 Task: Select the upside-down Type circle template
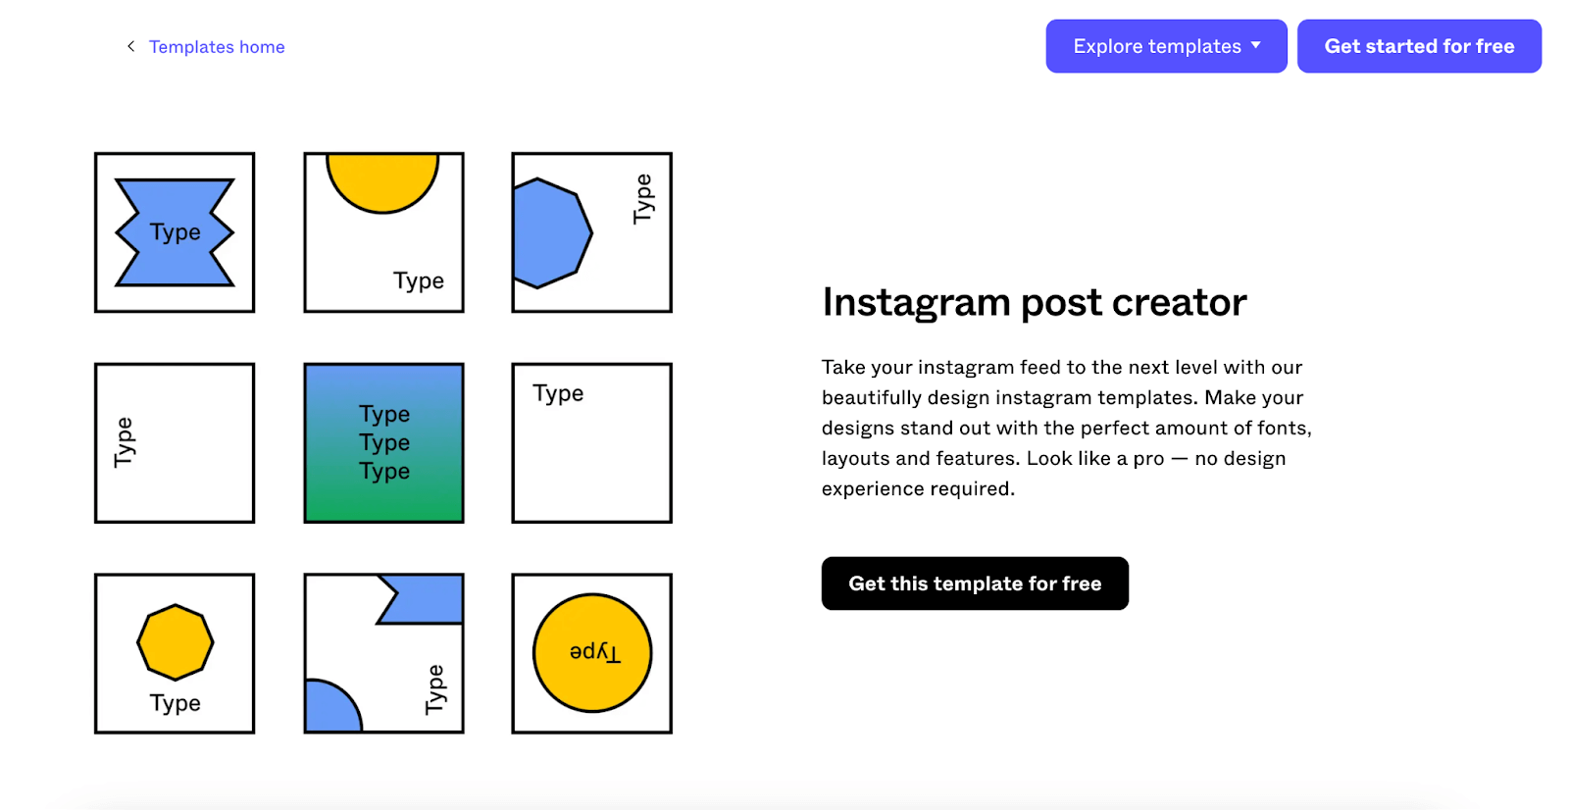tap(590, 652)
